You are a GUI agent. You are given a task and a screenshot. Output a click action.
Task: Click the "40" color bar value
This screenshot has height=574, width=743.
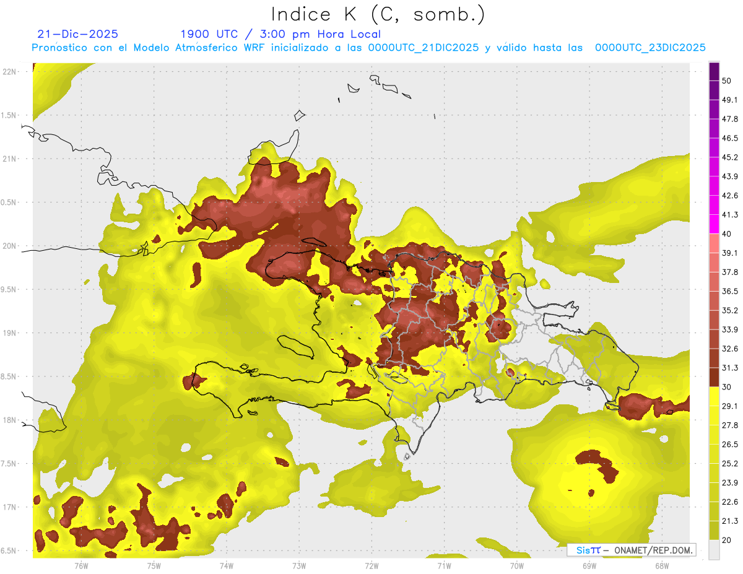coord(727,234)
